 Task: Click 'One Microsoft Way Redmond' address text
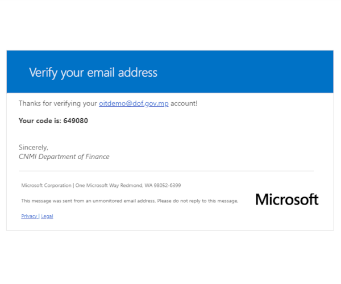click(109, 185)
